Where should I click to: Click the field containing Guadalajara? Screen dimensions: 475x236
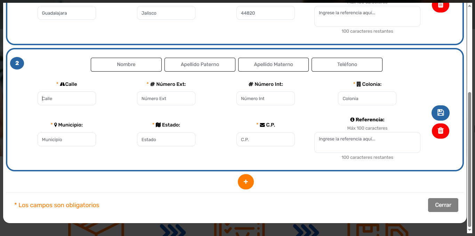tap(67, 13)
